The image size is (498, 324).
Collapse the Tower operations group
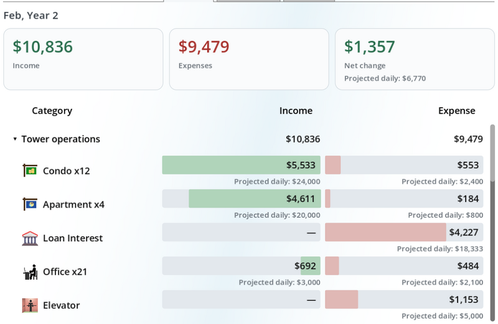[14, 139]
